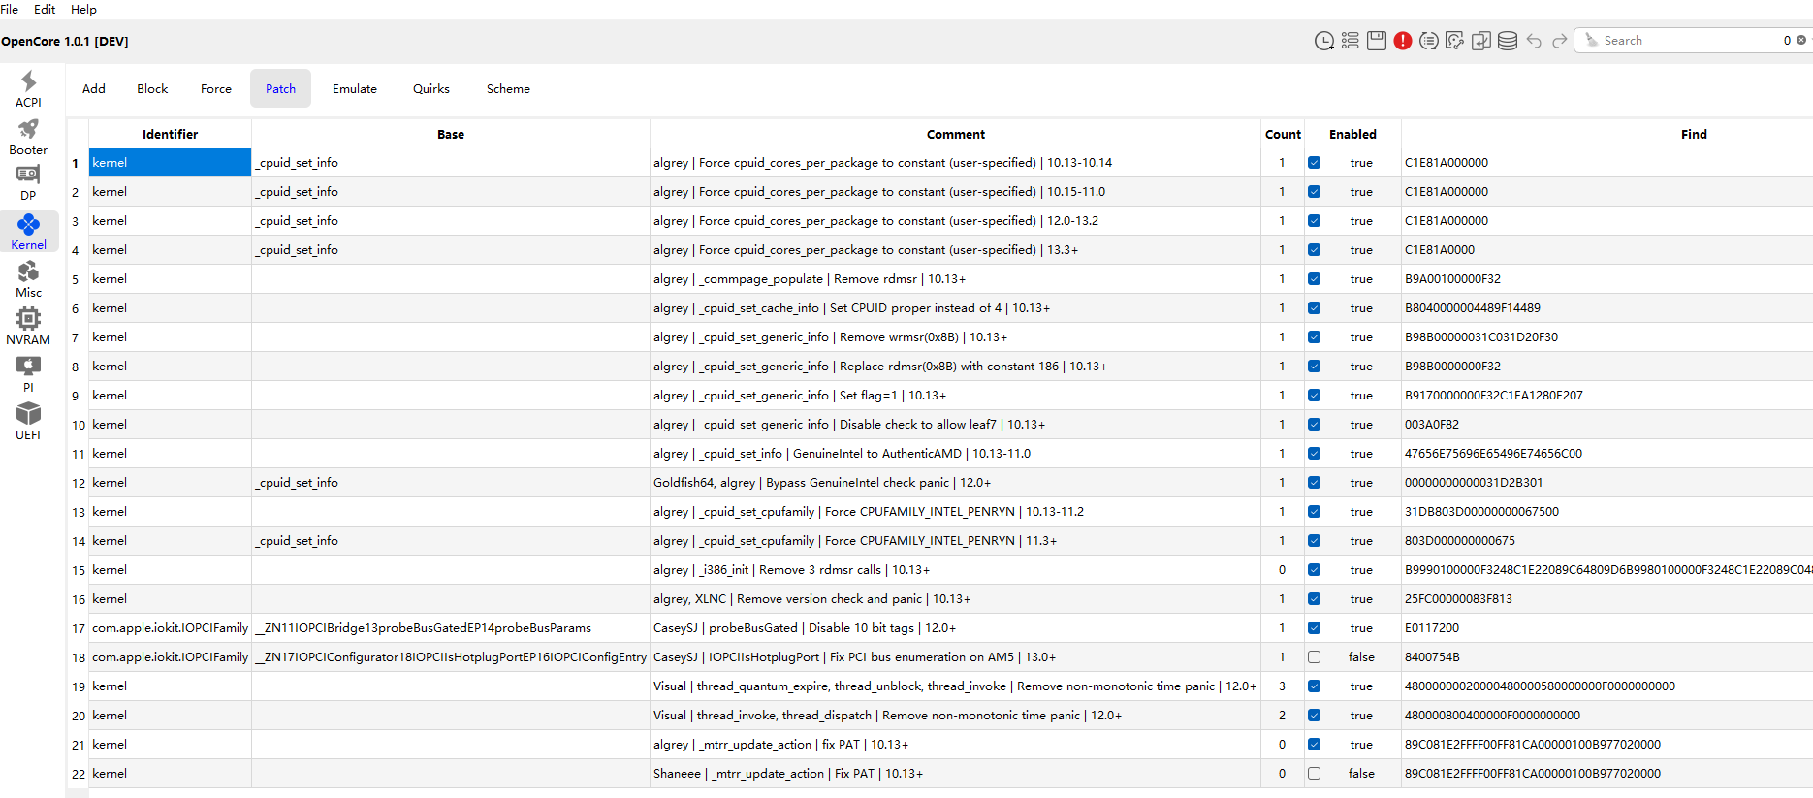Enable the Shaneee Fix PAT patch checkbox

pos(1314,774)
